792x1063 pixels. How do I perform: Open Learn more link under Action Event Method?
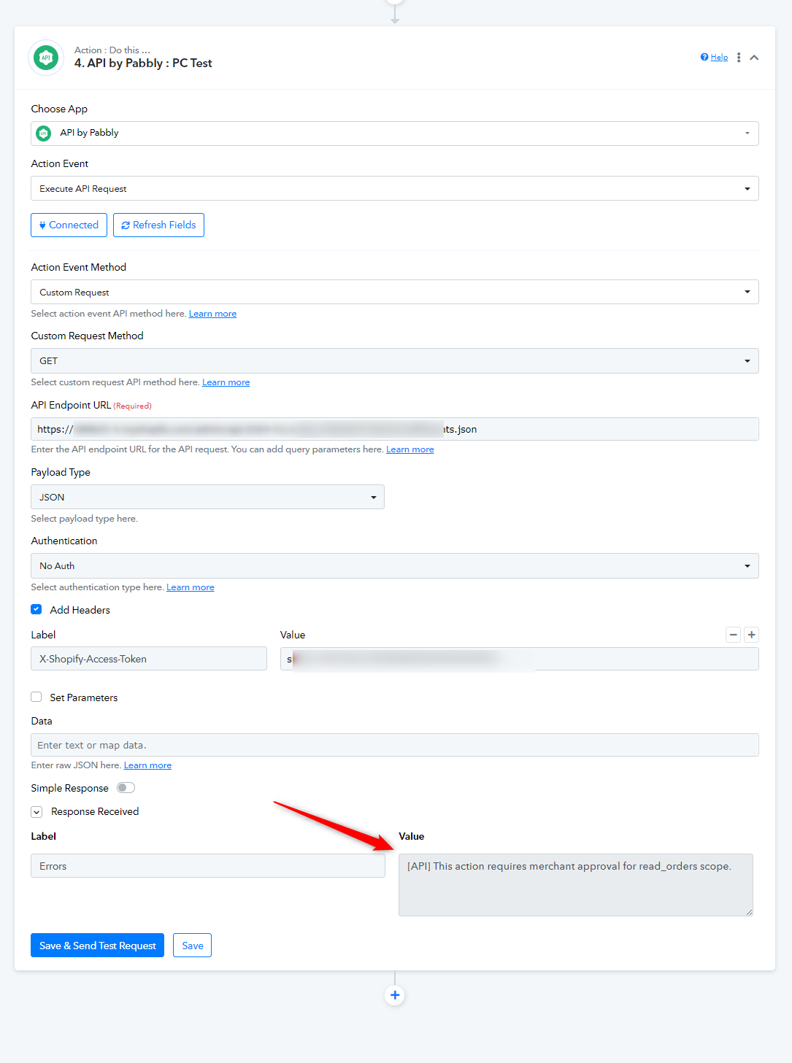pyautogui.click(x=212, y=314)
